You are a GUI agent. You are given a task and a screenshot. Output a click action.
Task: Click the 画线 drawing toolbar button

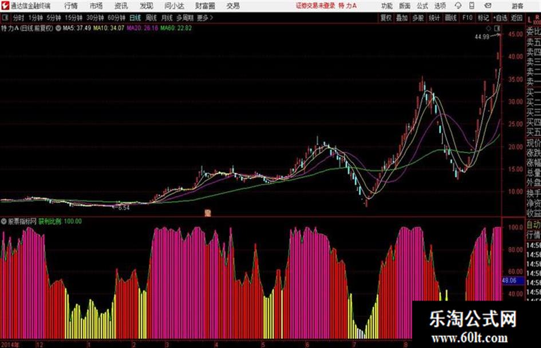coord(451,18)
